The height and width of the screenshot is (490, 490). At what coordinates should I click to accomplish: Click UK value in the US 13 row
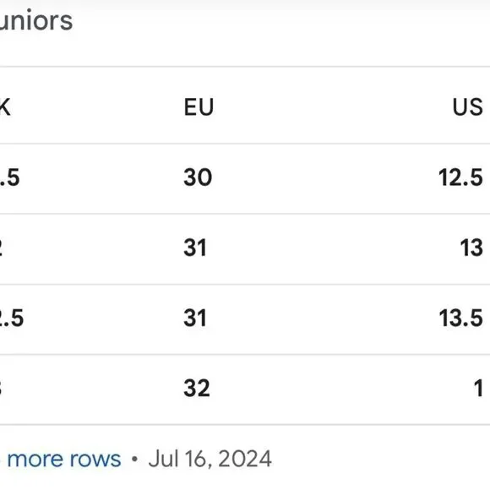1,248
